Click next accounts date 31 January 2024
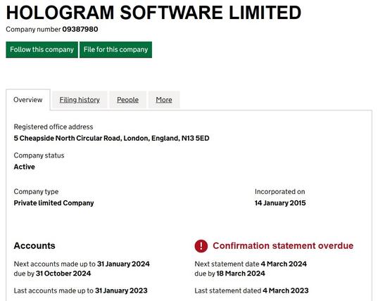This screenshot has width=378, height=301. tap(123, 264)
